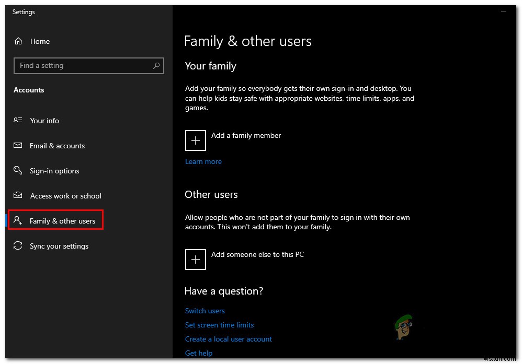522x364 pixels.
Task: Select Sync your settings from the sidebar
Action: (x=59, y=246)
